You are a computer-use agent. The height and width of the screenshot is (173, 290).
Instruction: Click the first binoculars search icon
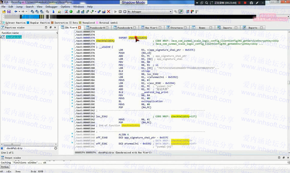32,12
